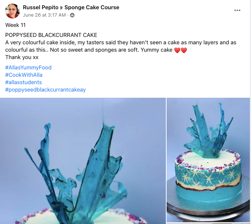The width and height of the screenshot is (251, 224).
Task: Open the #AllasYummyFood hashtag
Action: (28, 68)
